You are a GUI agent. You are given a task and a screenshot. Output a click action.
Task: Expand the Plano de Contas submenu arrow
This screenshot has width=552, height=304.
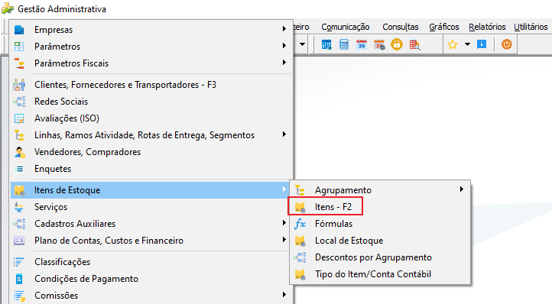[284, 240]
